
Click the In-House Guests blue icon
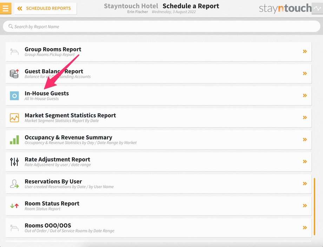14,96
